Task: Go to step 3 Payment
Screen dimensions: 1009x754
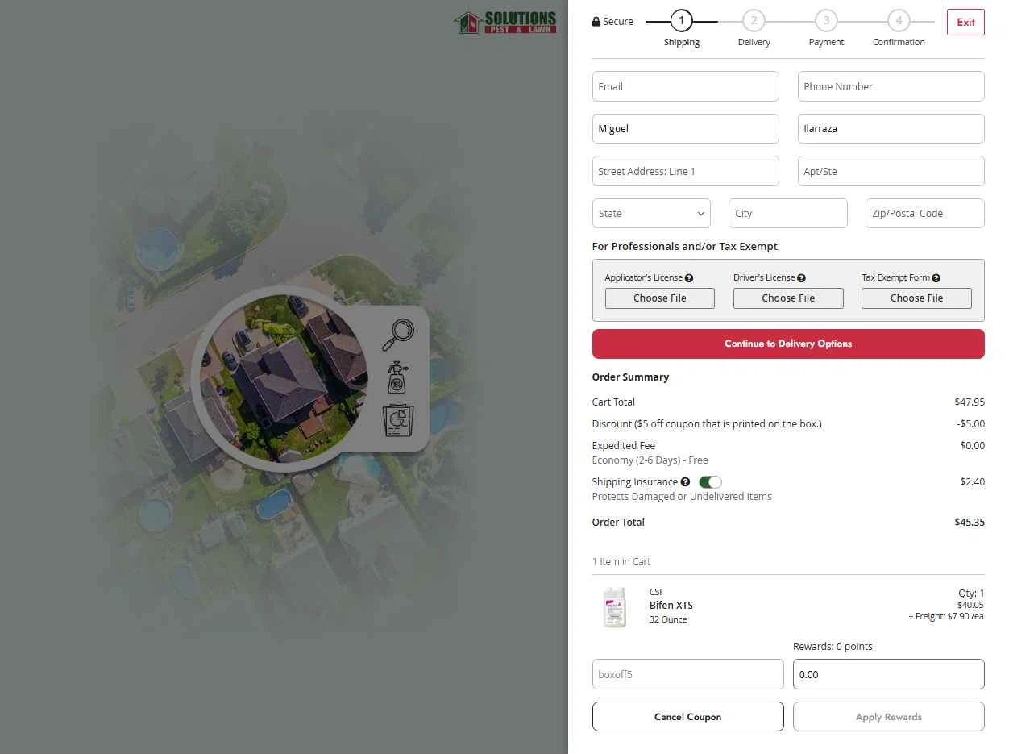Action: pyautogui.click(x=826, y=21)
